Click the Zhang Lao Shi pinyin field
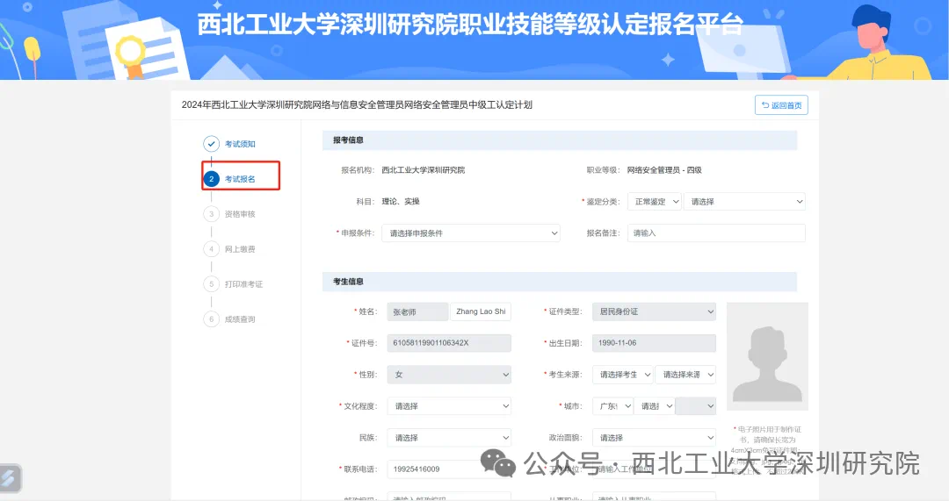 pos(481,311)
